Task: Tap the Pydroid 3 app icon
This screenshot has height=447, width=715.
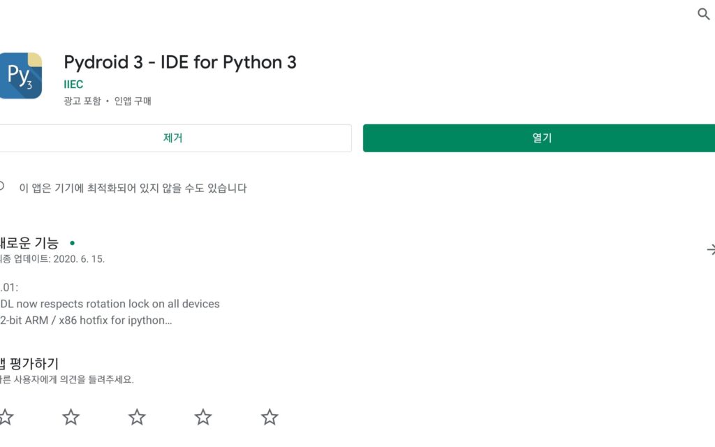Action: (20, 75)
